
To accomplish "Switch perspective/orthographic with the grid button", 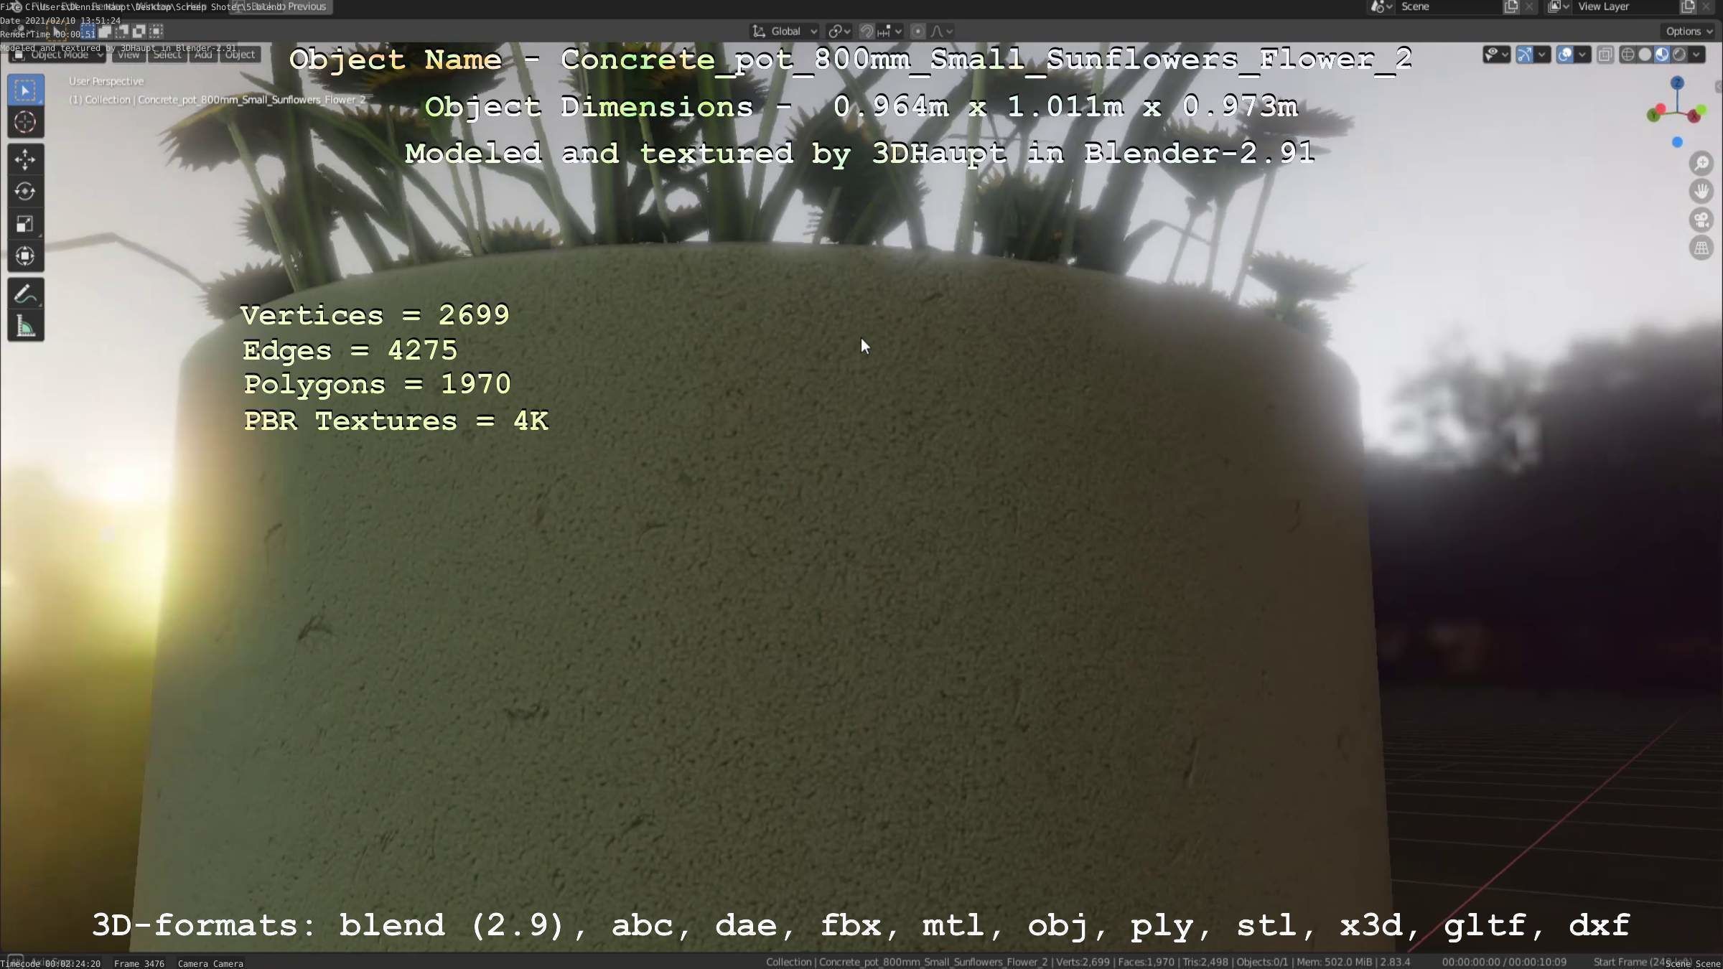I will tap(1701, 248).
